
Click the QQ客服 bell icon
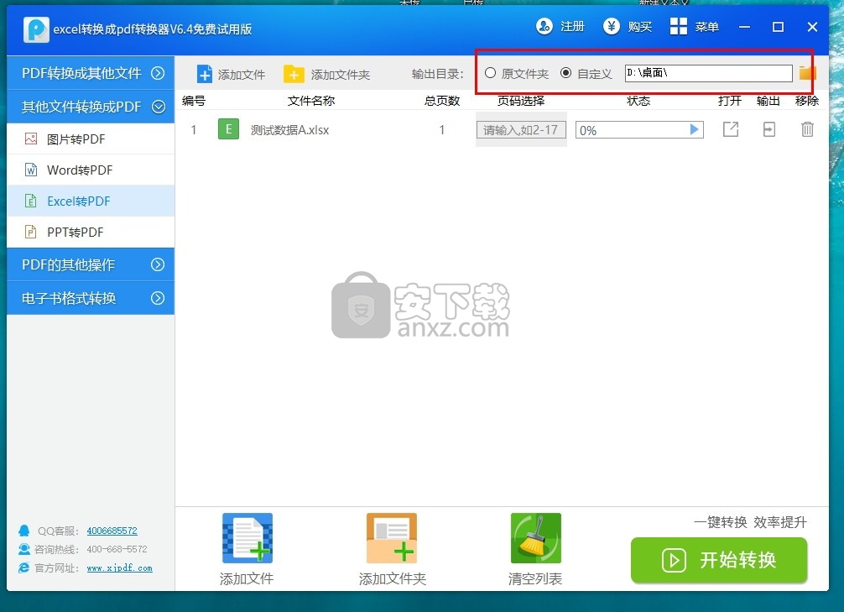click(x=23, y=531)
